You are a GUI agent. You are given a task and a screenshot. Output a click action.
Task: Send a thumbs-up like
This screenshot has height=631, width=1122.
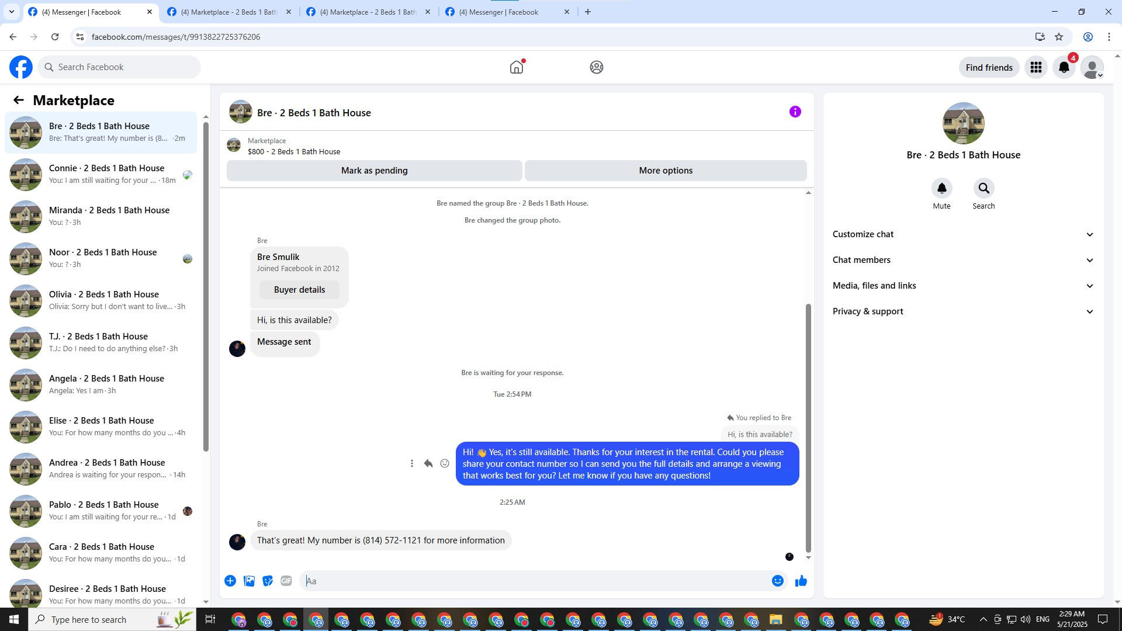tap(801, 581)
